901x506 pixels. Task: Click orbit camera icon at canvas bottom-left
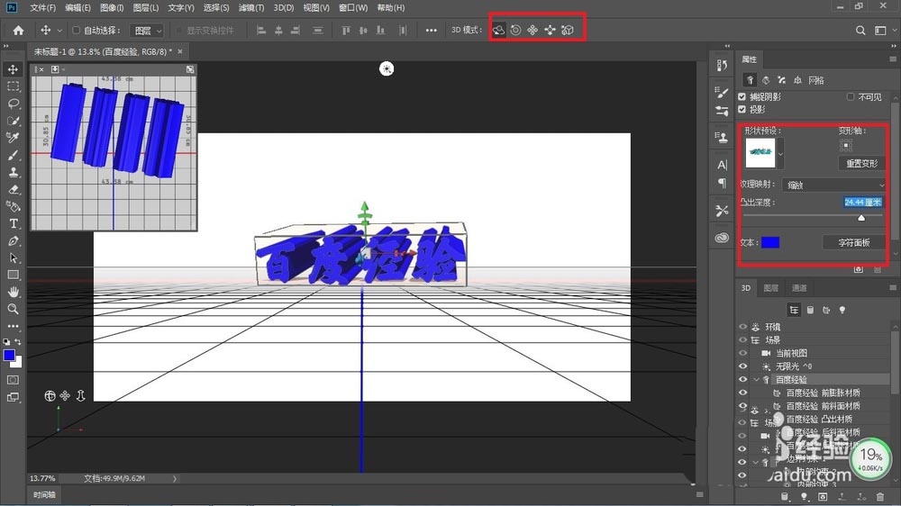tap(50, 396)
